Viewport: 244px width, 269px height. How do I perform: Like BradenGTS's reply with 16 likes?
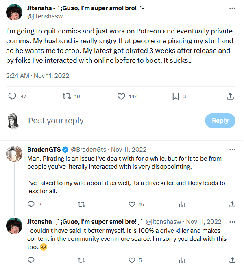coord(132,204)
